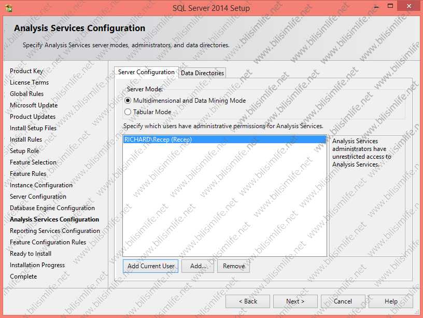
Task: Click Server Configuration in the left steps list
Action: point(38,197)
